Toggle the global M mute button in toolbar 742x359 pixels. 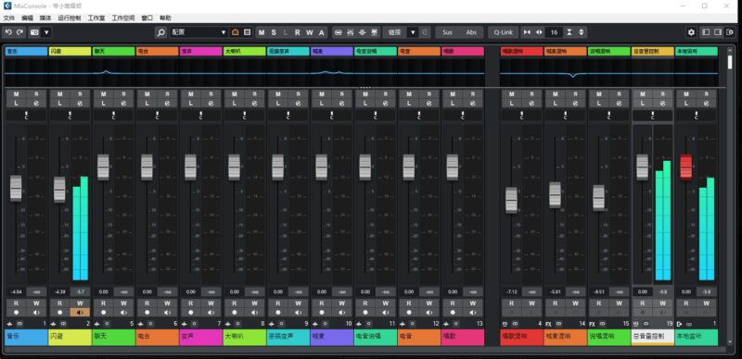point(262,32)
